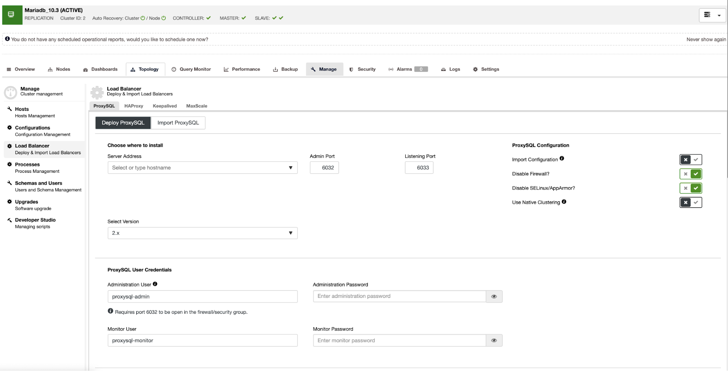Switch to the Keepalived sub-tab
This screenshot has height=371, width=728.
click(x=165, y=106)
